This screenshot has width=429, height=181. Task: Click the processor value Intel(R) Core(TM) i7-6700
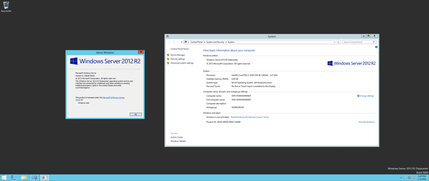point(255,75)
